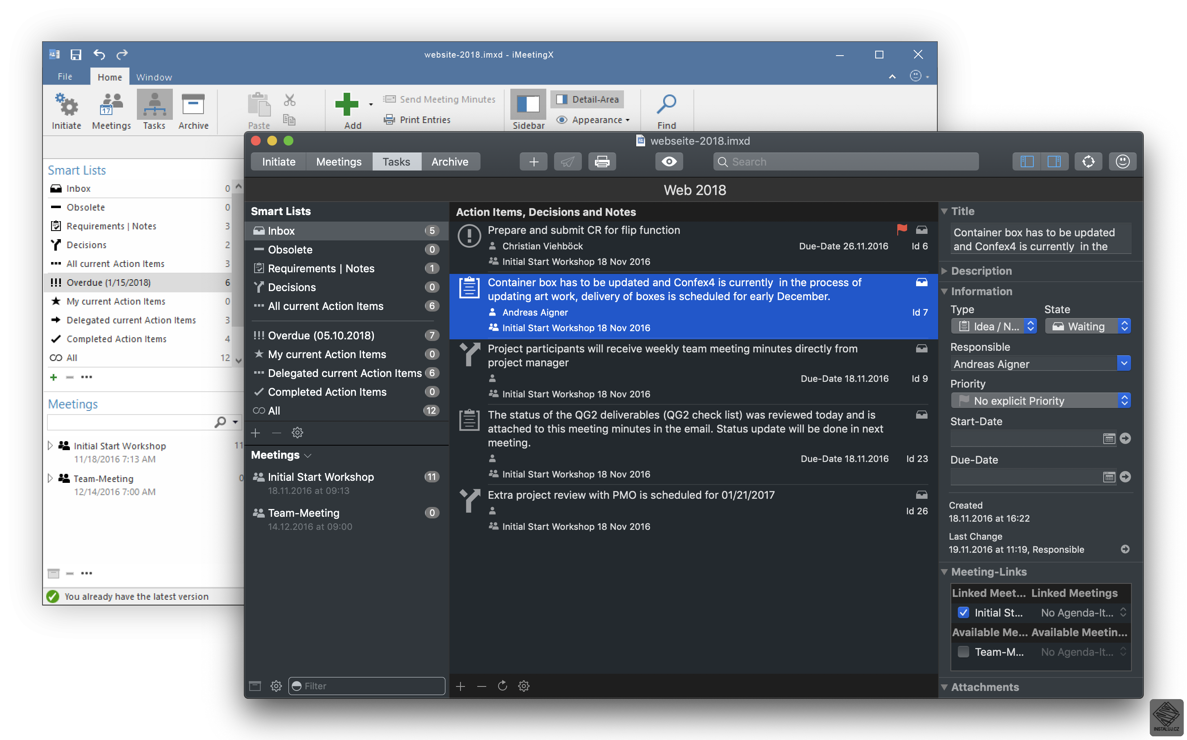Viewport: 1187px width, 740px height.
Task: Select Decisions in the Mac Smart Lists
Action: point(347,287)
